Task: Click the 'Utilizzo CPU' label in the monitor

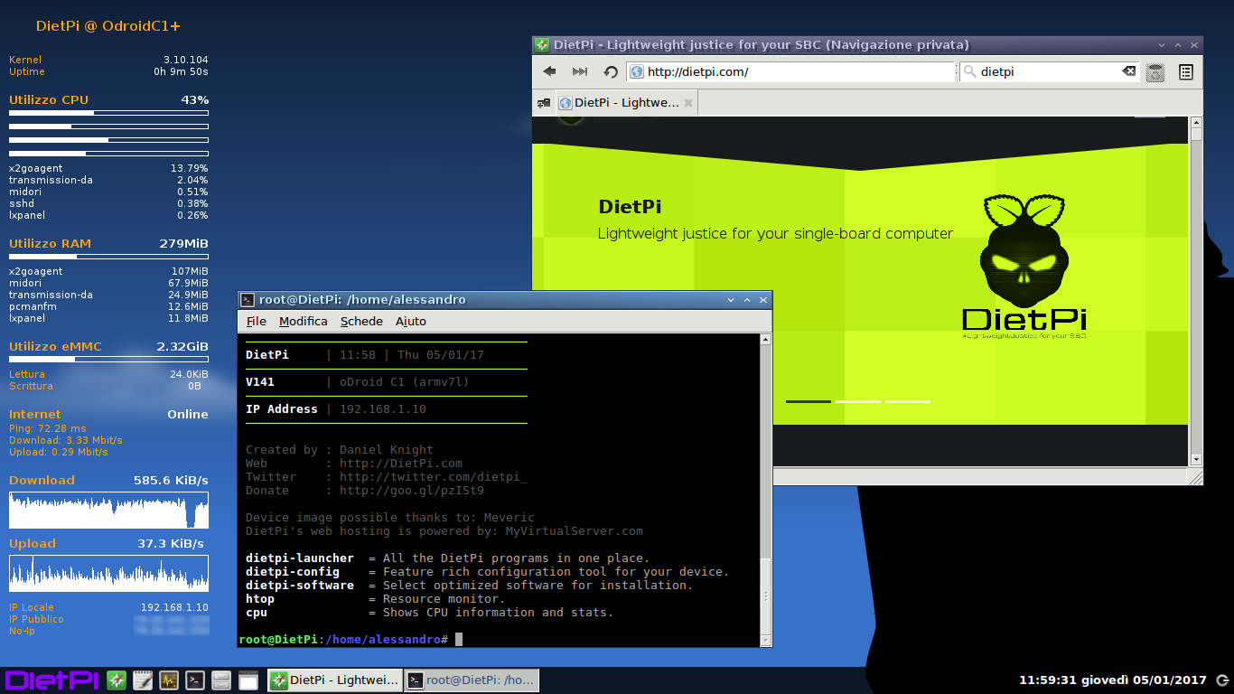Action: [x=49, y=100]
